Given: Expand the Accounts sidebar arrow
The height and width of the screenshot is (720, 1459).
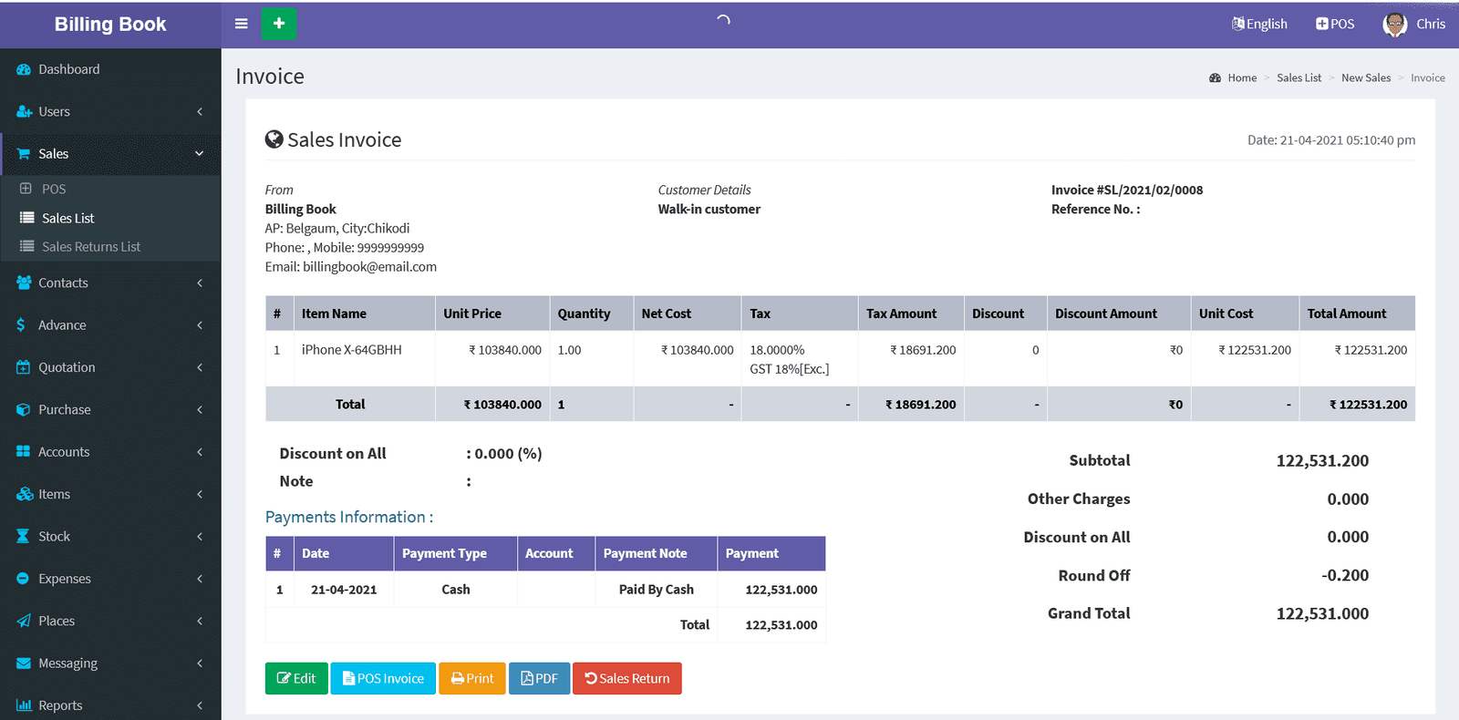Looking at the screenshot, I should click(x=200, y=452).
